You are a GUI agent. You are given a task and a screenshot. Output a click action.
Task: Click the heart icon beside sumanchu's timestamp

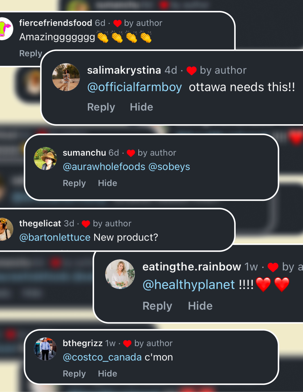pos(131,153)
